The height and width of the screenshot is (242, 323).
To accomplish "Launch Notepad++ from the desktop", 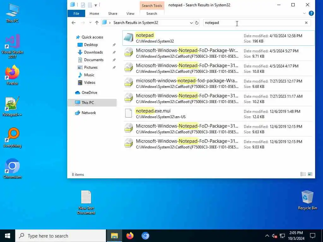I will [12, 107].
